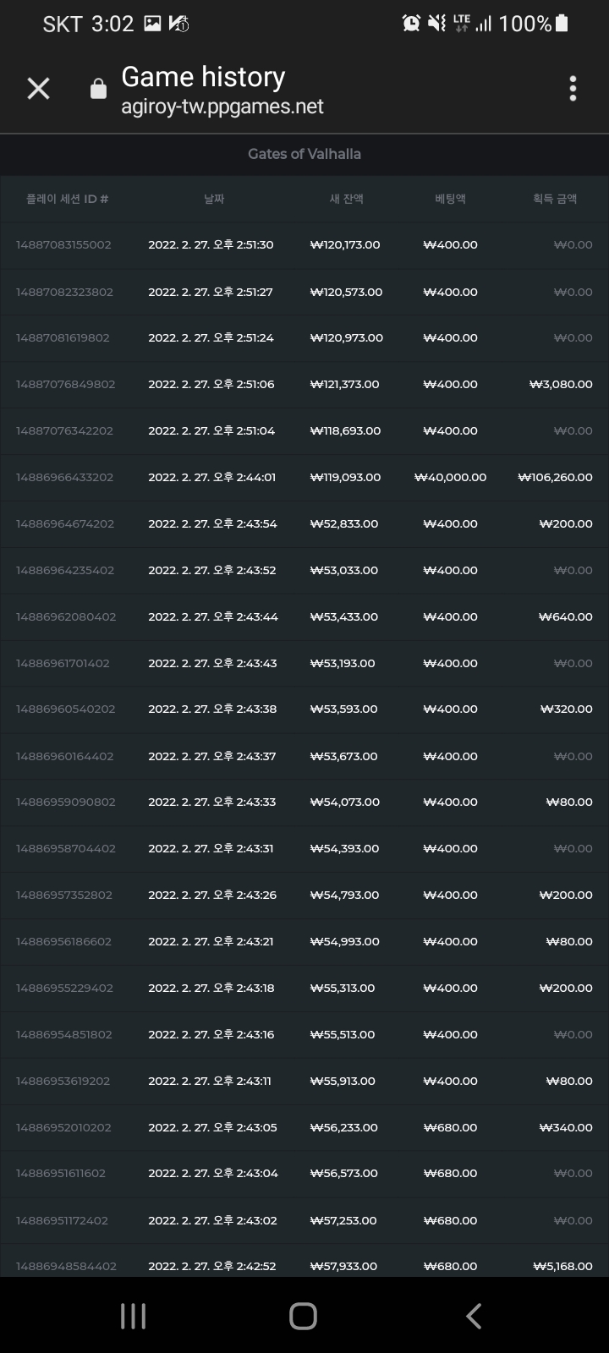
Task: Tap the Gates of Valhalla title
Action: click(x=304, y=154)
